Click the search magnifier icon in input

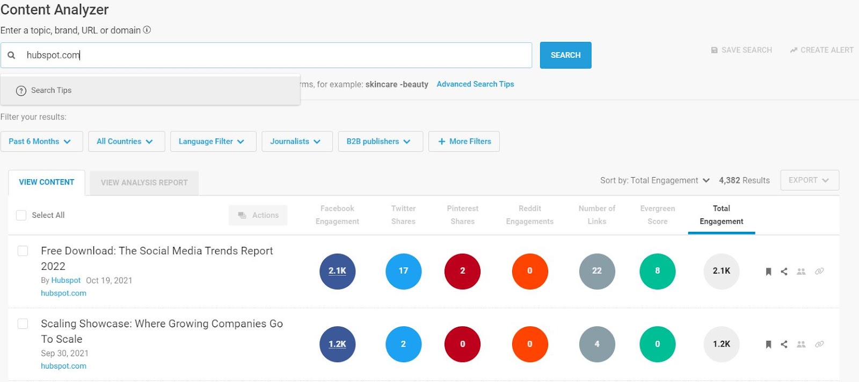pos(11,55)
